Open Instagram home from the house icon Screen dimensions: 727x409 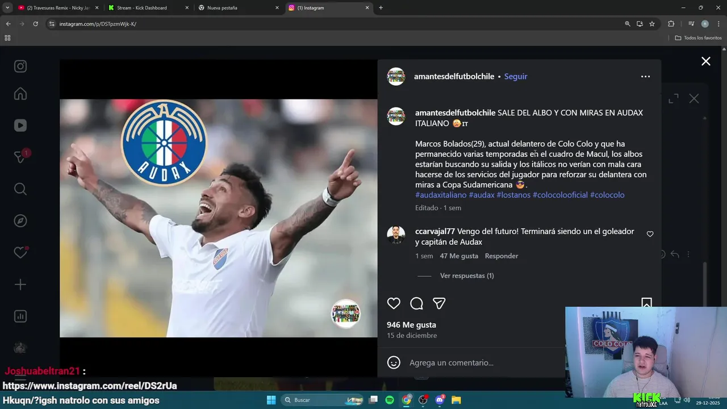(x=20, y=94)
